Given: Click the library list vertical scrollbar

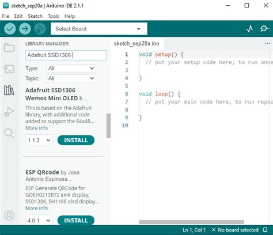Looking at the screenshot, I should [x=108, y=126].
